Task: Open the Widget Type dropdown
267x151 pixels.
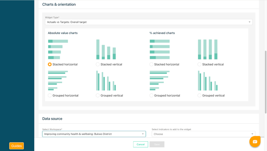Action: point(149,22)
